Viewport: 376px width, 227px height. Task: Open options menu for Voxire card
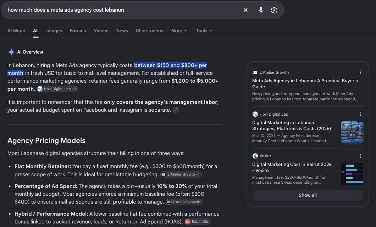tap(360, 156)
